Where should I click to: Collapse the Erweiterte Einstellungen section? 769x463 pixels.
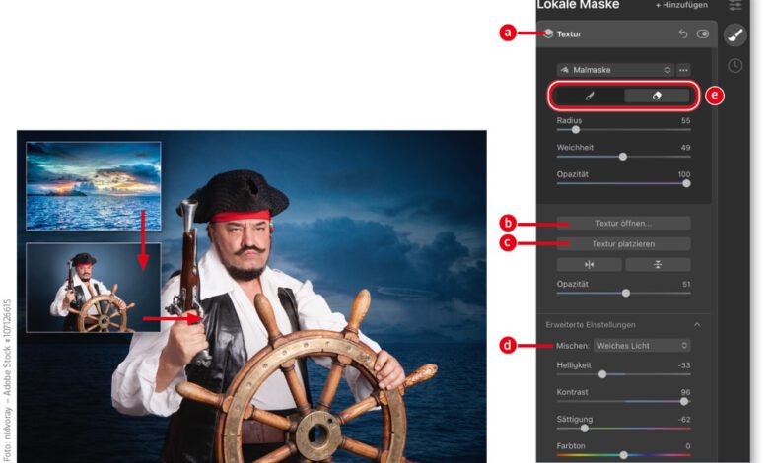coord(697,325)
